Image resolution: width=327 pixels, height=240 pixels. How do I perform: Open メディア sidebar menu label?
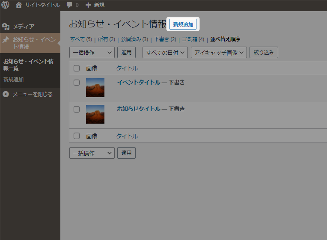[x=24, y=27]
